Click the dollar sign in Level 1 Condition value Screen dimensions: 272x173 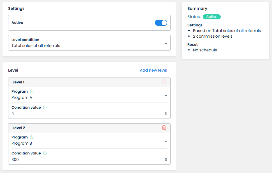[166, 114]
